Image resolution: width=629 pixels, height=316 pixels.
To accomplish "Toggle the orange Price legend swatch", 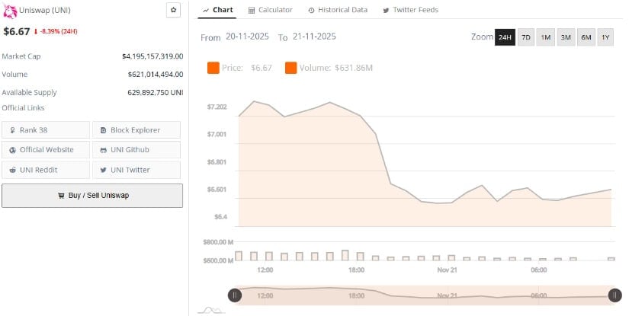I will 213,69.
